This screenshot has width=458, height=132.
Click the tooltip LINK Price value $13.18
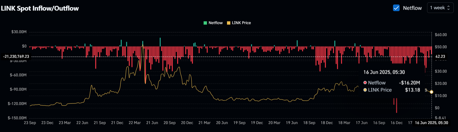[412, 90]
